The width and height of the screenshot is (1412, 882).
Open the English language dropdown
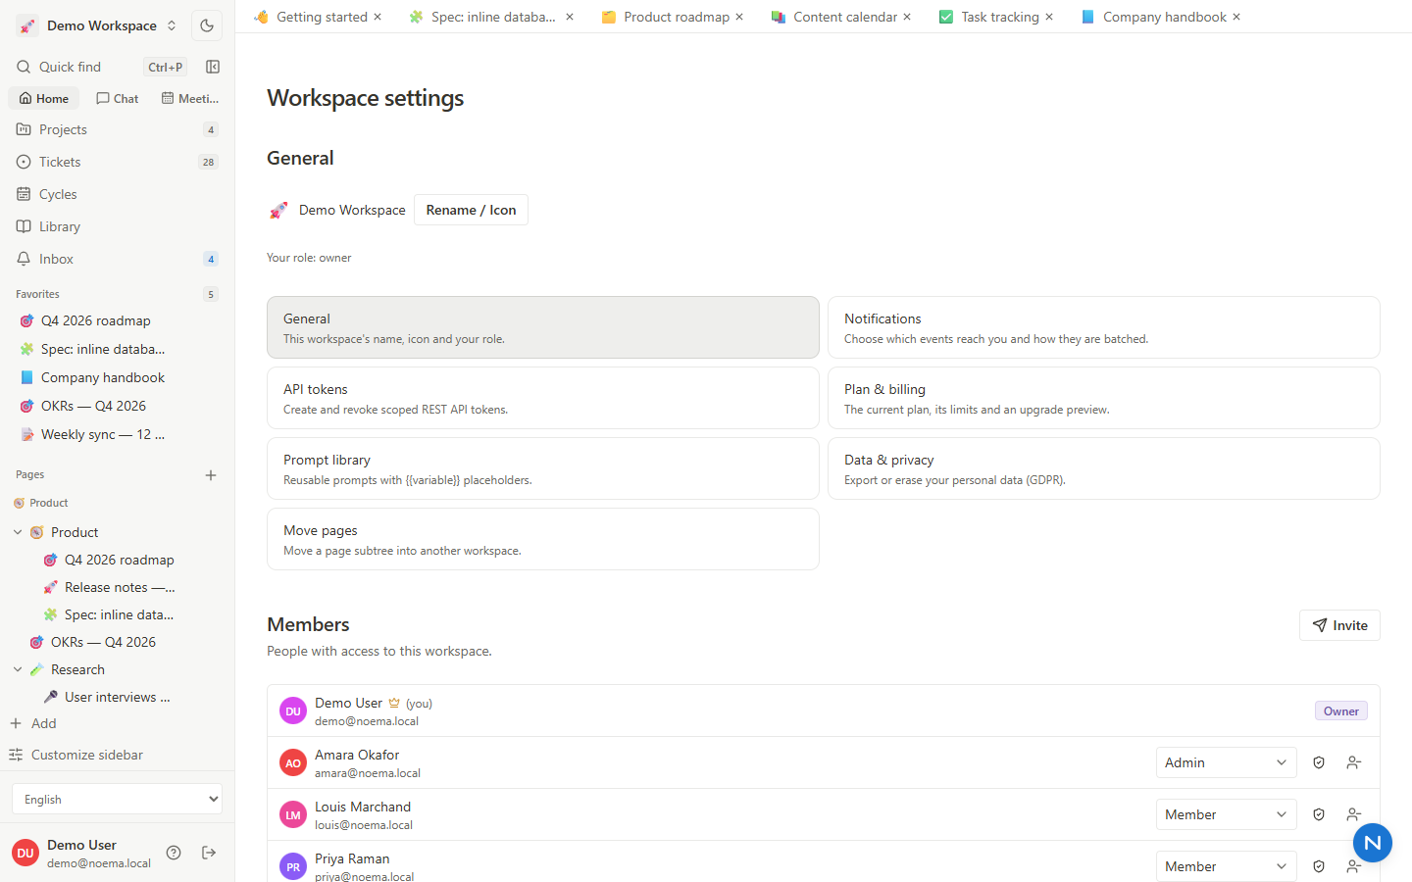[x=117, y=799]
